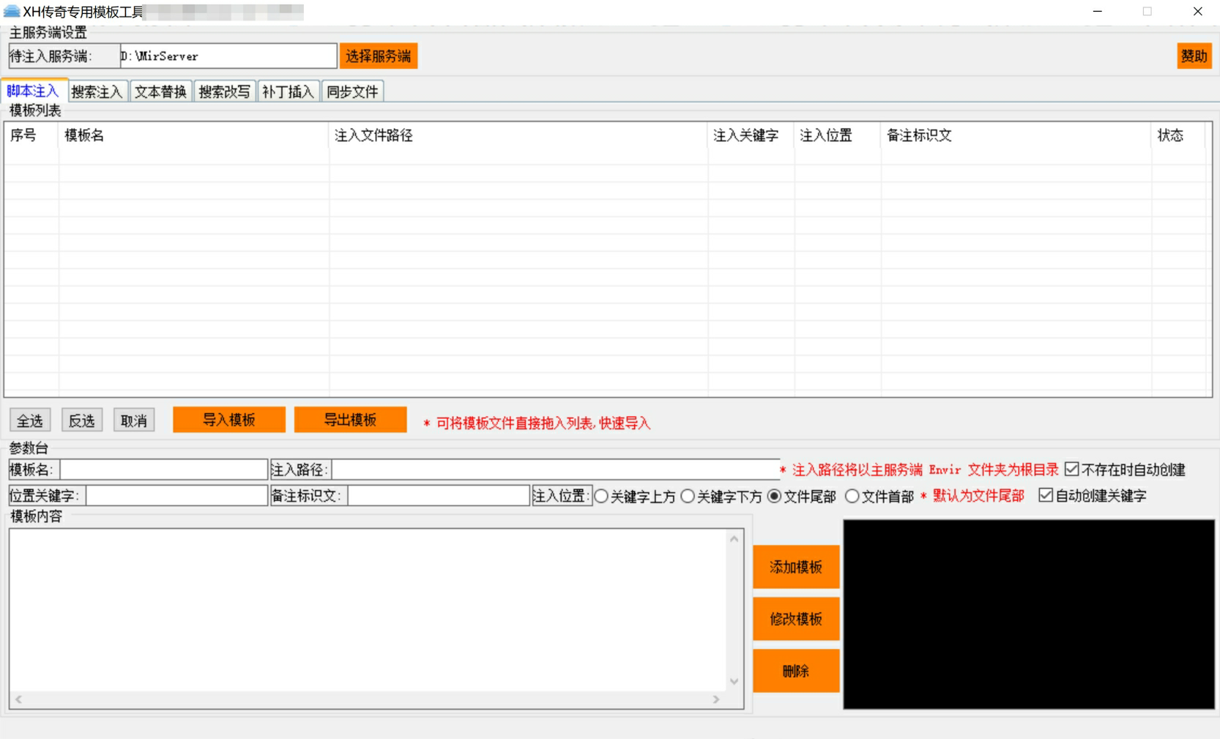Click the 注入文件路径 column header
The width and height of the screenshot is (1220, 739).
click(x=518, y=135)
